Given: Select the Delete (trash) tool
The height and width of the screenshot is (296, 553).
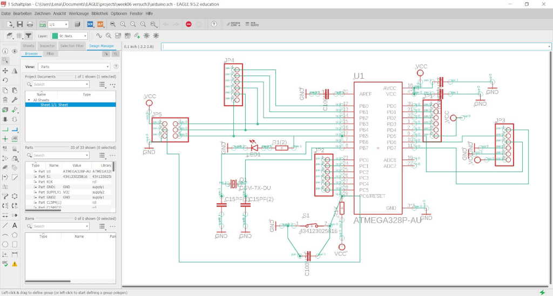Looking at the screenshot, I should (x=5, y=100).
